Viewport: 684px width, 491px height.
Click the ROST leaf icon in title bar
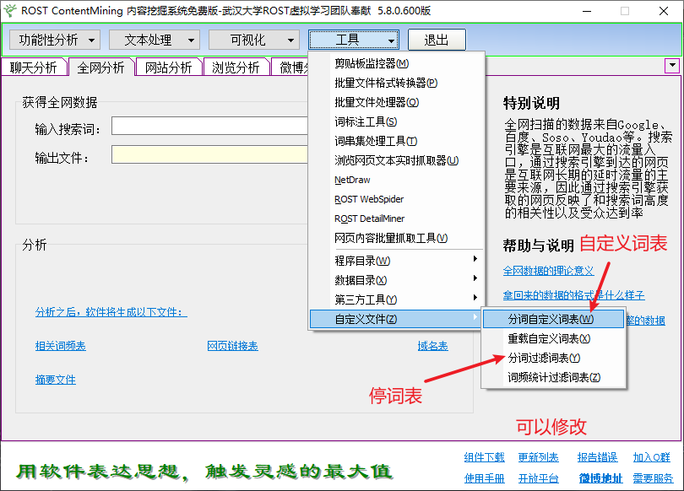12,11
